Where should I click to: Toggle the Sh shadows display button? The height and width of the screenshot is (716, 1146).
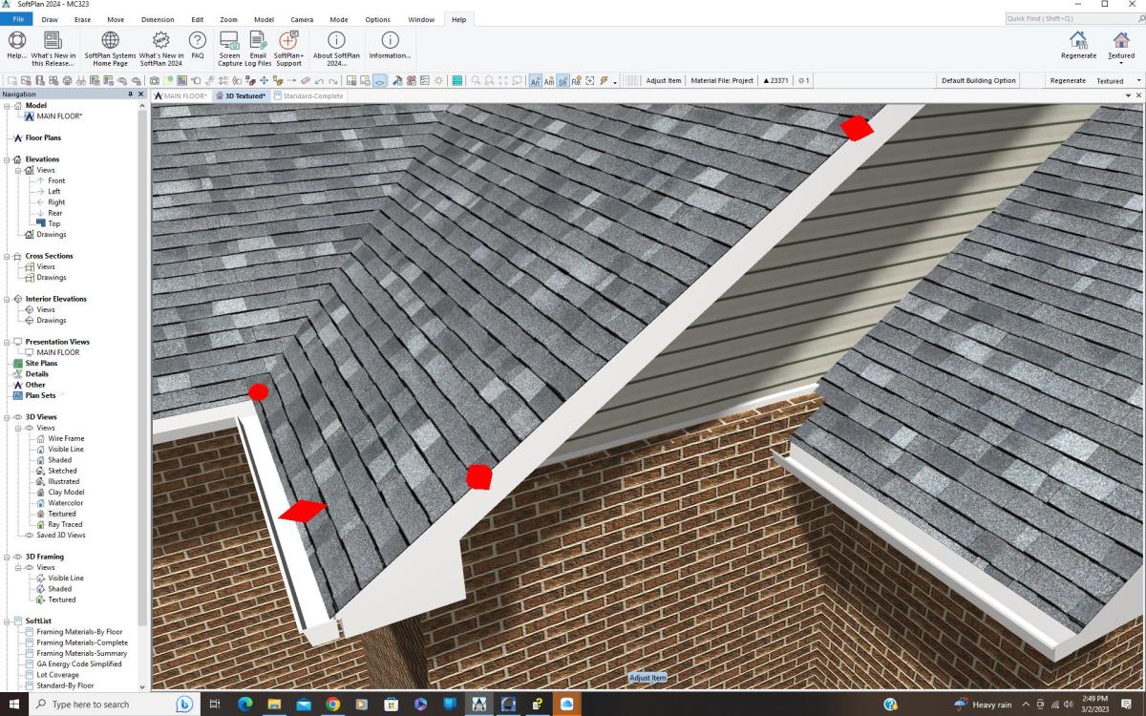pyautogui.click(x=562, y=81)
